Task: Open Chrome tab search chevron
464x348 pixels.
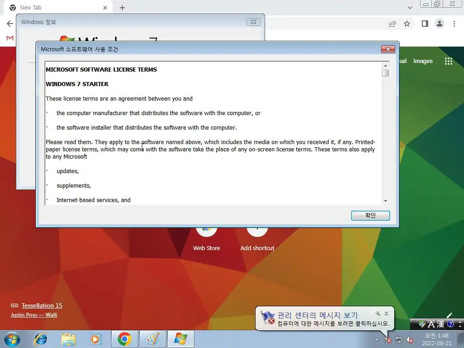Action: pyautogui.click(x=410, y=8)
